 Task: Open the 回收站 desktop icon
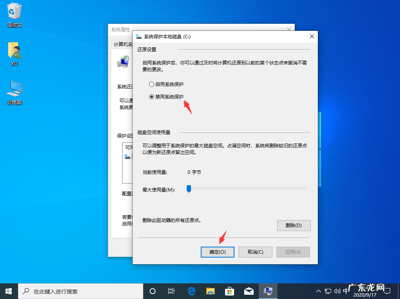pyautogui.click(x=14, y=12)
